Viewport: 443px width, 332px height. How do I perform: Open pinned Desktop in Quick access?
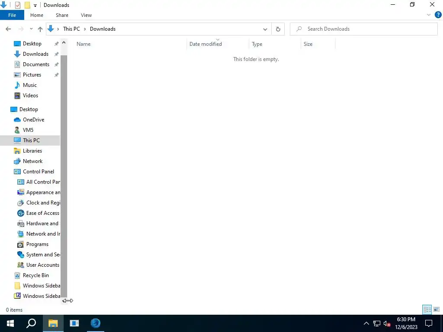pos(32,44)
